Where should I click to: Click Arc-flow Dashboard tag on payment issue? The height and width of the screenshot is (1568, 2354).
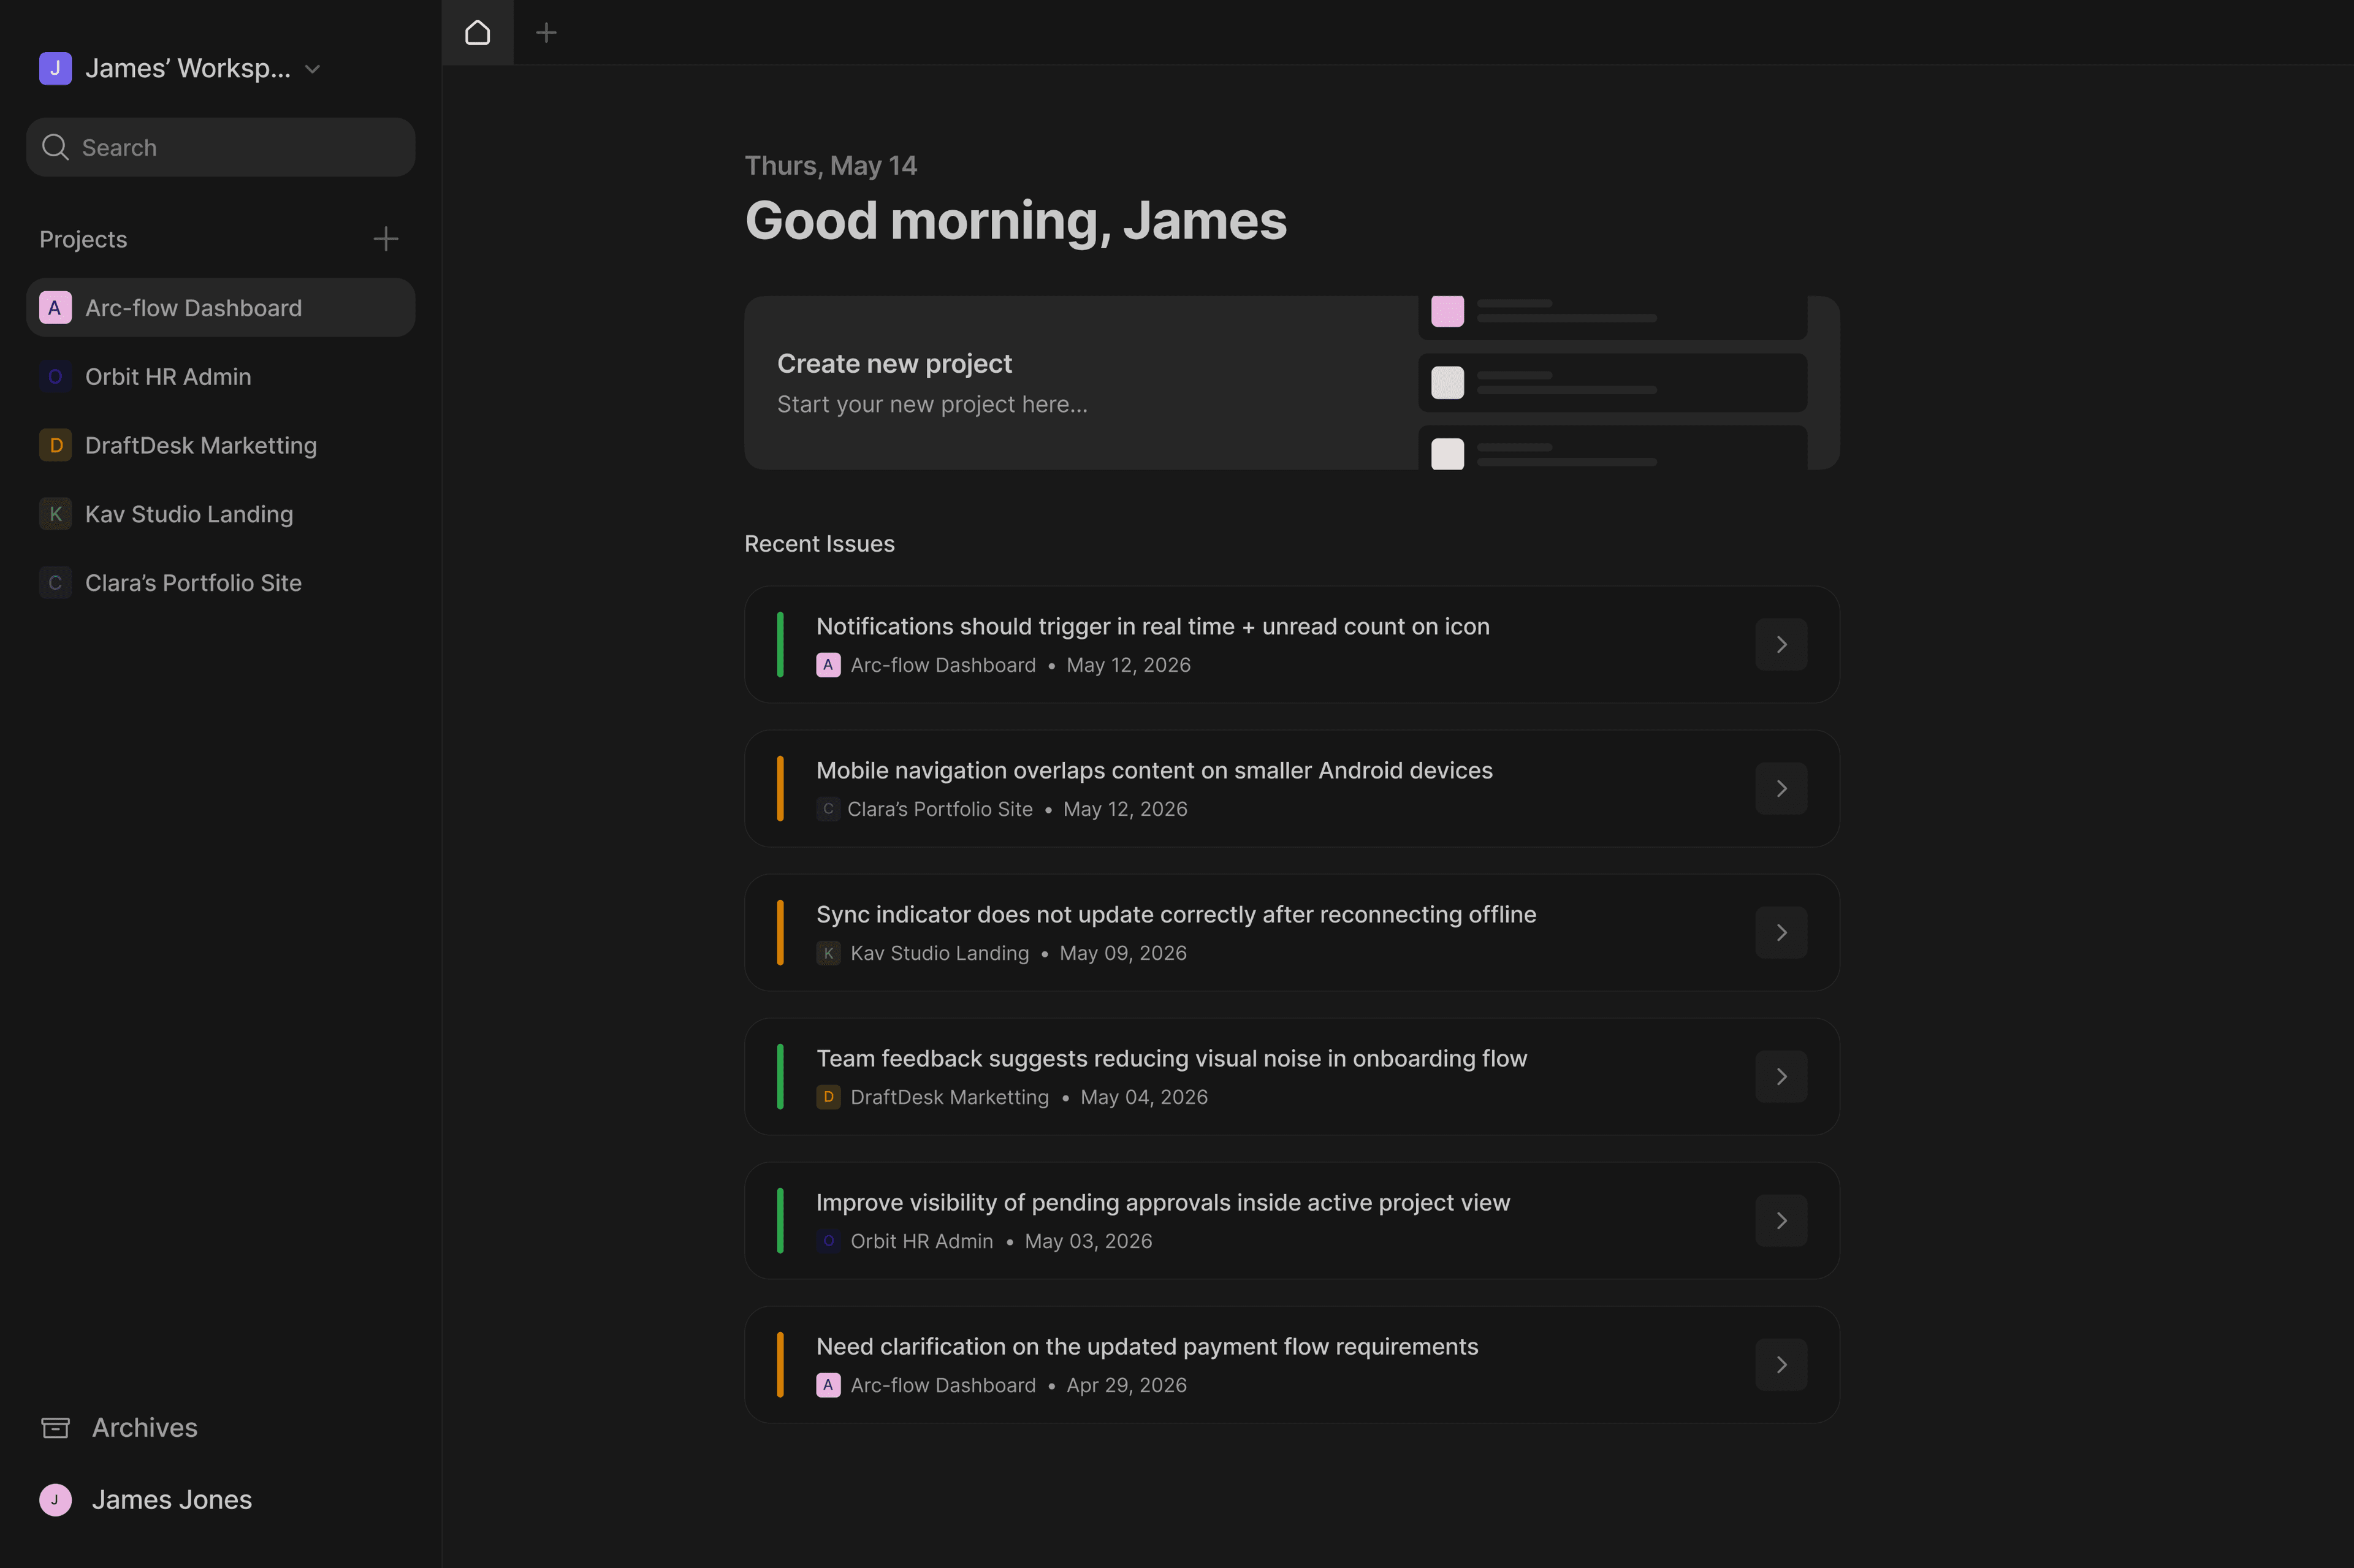click(926, 1385)
